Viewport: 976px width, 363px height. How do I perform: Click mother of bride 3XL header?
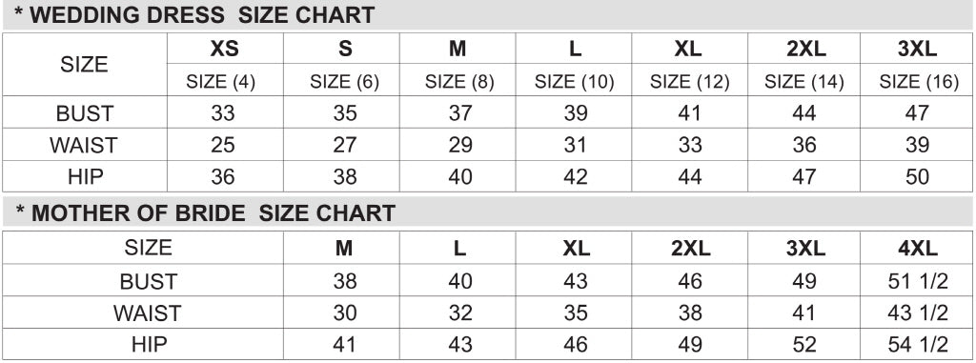[x=805, y=249]
